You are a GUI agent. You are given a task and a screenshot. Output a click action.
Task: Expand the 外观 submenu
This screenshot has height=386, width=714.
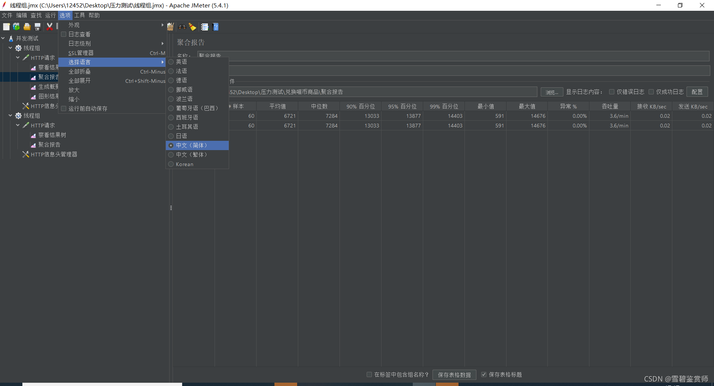click(x=112, y=25)
